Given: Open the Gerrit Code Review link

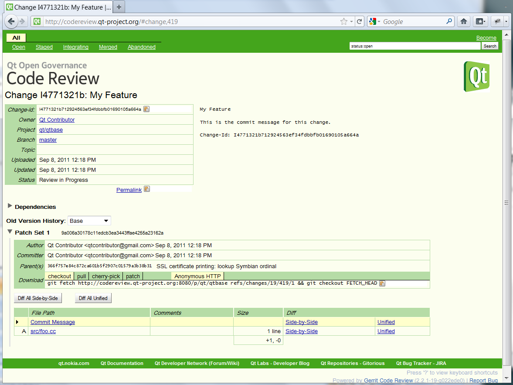Looking at the screenshot, I should [x=388, y=380].
